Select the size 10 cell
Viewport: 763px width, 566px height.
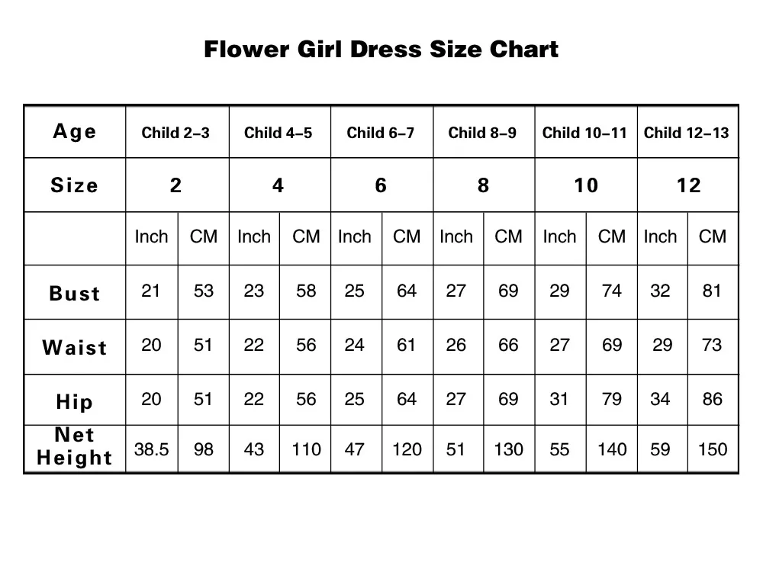pyautogui.click(x=586, y=185)
